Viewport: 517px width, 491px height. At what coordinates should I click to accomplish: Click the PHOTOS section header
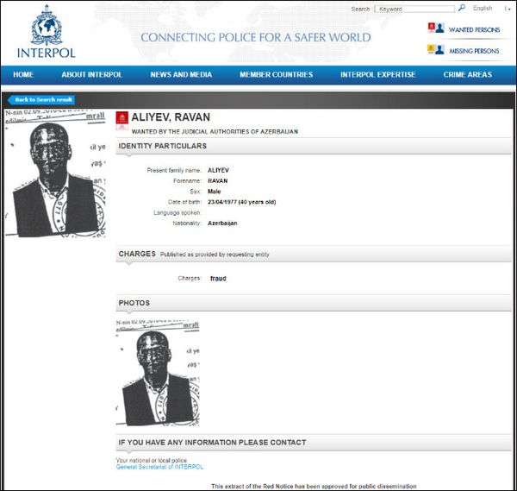[x=314, y=303]
